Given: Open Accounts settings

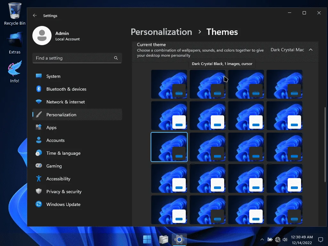Looking at the screenshot, I should pos(77,140).
